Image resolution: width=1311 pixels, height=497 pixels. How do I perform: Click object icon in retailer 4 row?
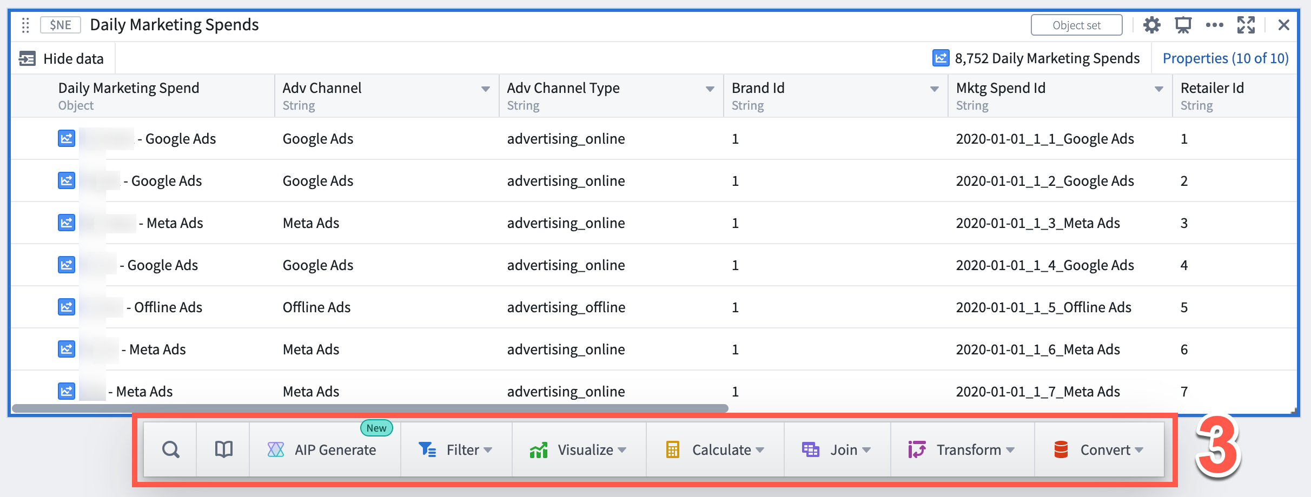click(x=67, y=265)
